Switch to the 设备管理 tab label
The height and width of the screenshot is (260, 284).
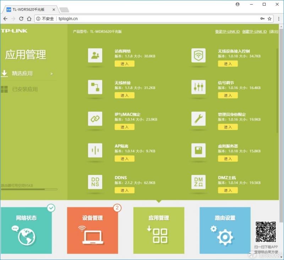coord(93,218)
